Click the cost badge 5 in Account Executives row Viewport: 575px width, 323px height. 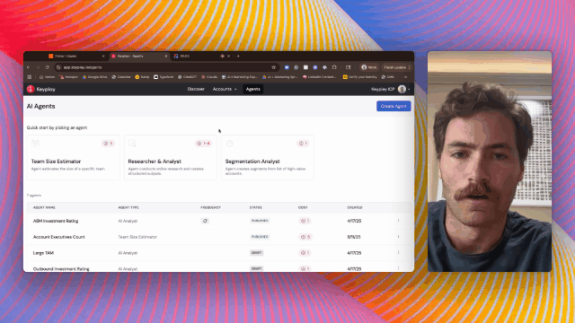(x=305, y=237)
